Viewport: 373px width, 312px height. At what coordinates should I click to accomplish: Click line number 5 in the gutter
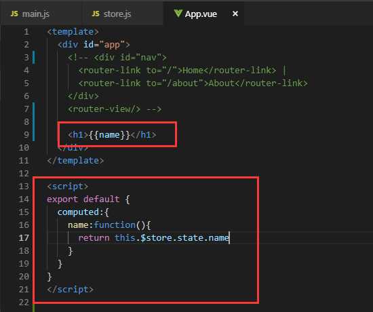coord(26,83)
